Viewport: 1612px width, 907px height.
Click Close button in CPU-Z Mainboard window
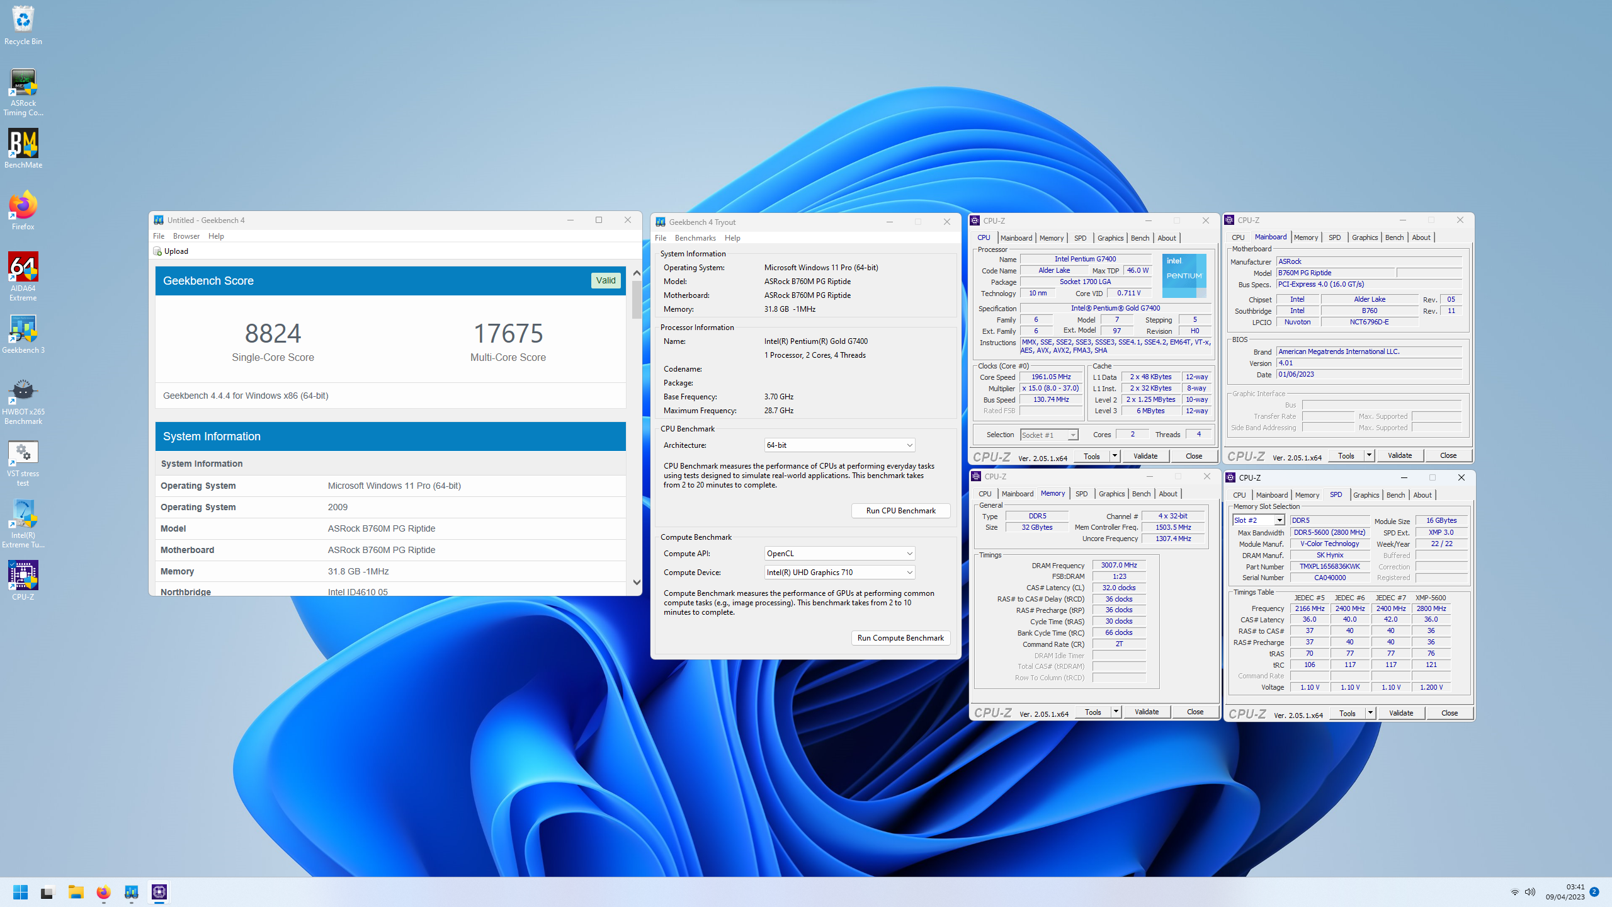point(1448,455)
